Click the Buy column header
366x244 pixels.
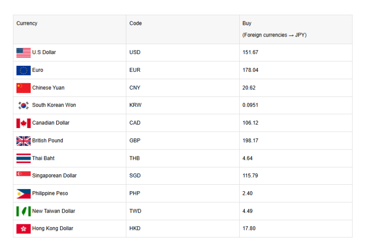coord(247,24)
